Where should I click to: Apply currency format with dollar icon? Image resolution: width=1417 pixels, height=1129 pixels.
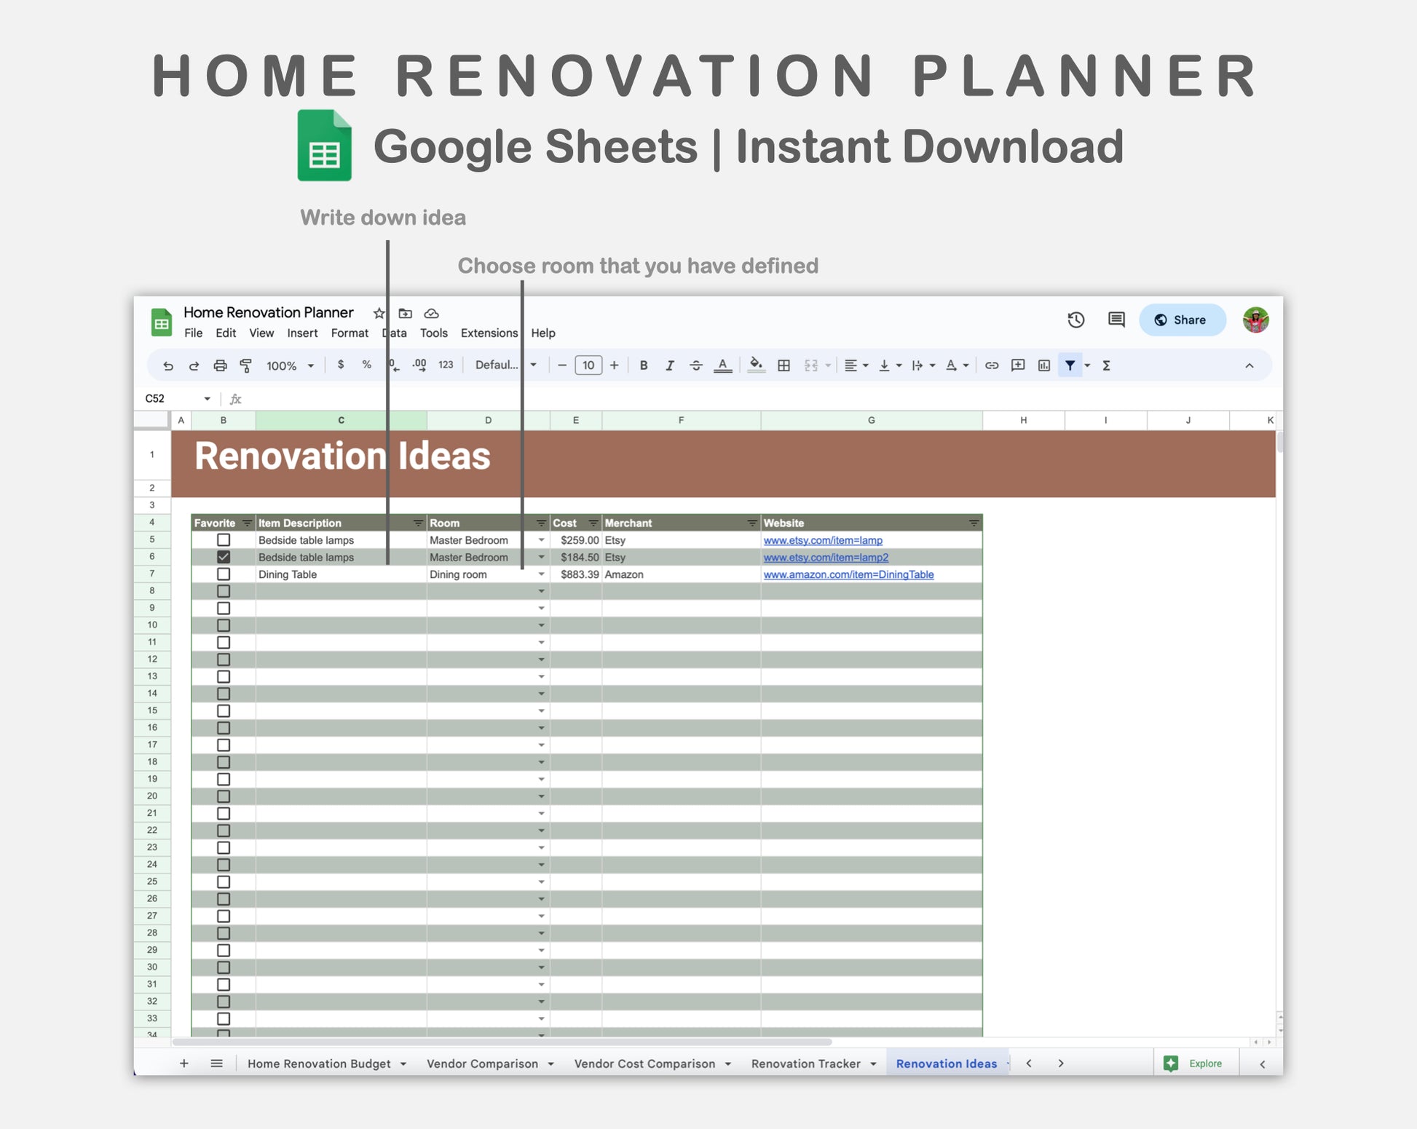point(341,365)
